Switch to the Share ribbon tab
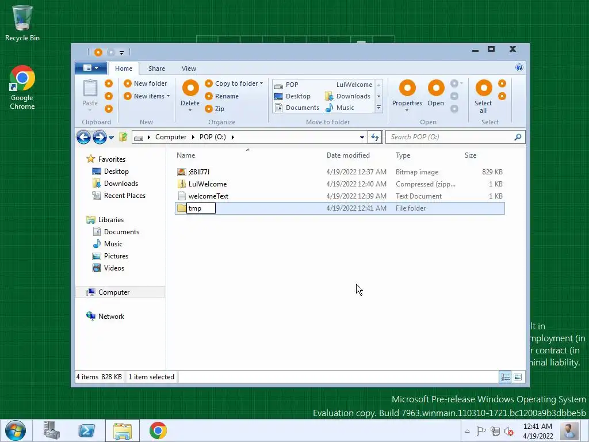 click(156, 68)
